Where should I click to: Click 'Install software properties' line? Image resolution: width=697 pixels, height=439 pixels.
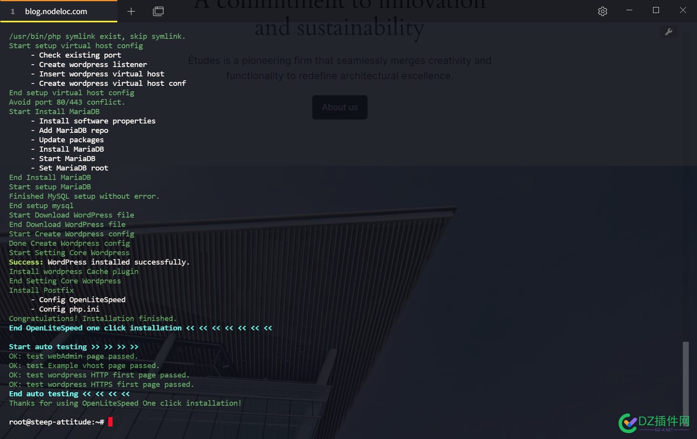pos(93,121)
